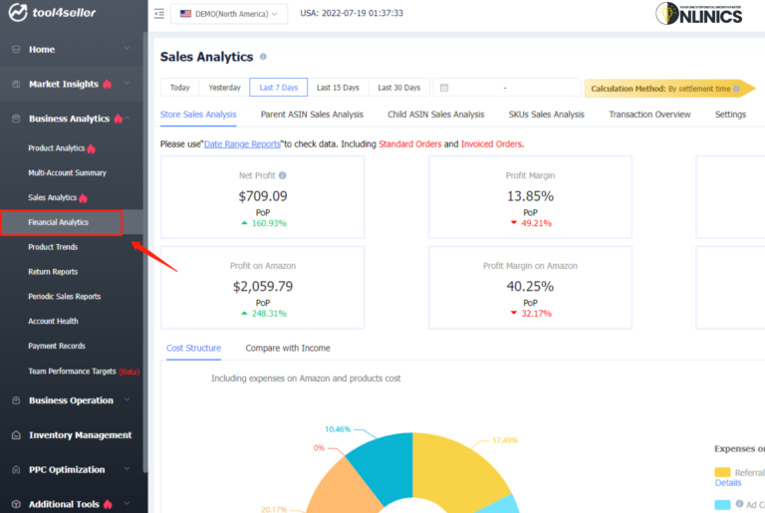The height and width of the screenshot is (513, 765).
Task: Open Financial Analytics in the sidebar
Action: [x=59, y=222]
